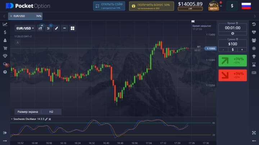Screen dimensions: 259x145
Task: Select the H2 screen size option
Action: (x=51, y=112)
